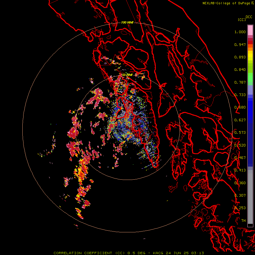Select the 0.680 scale value
This screenshot has height=255, width=255.
(x=240, y=107)
